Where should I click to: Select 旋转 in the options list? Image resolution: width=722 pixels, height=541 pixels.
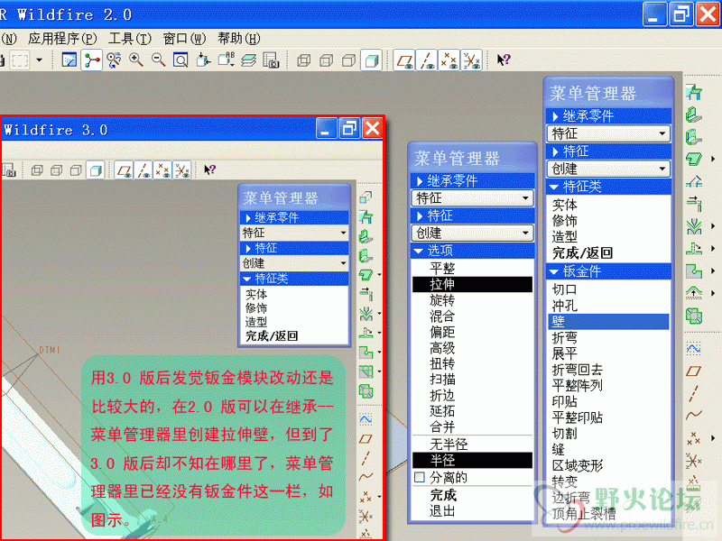coord(442,300)
